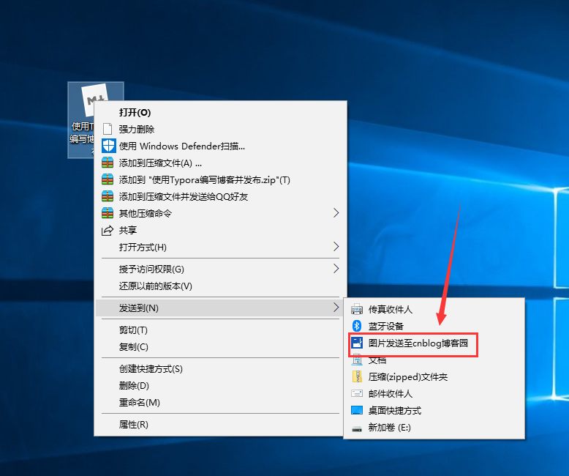Expand the 授予访问权限(G) submenu arrow

click(x=336, y=269)
